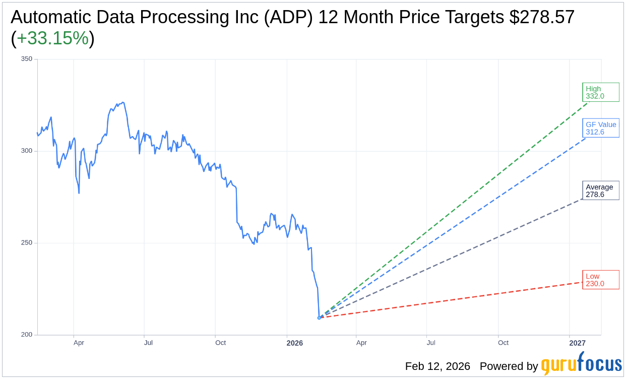Click the 'Powered by' text

pyautogui.click(x=509, y=366)
